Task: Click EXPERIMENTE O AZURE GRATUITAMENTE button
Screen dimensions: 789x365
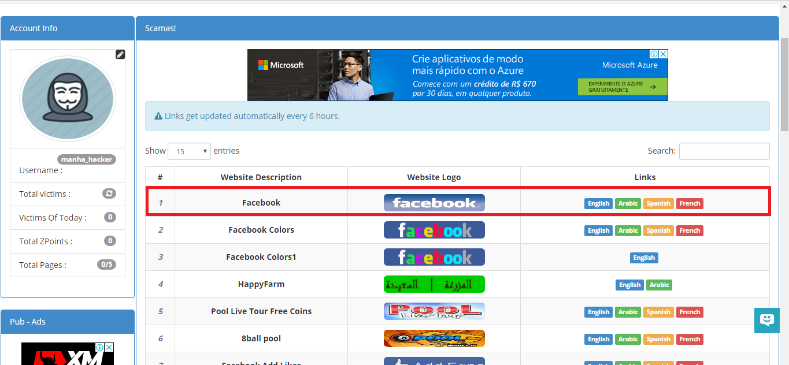Action: click(623, 87)
